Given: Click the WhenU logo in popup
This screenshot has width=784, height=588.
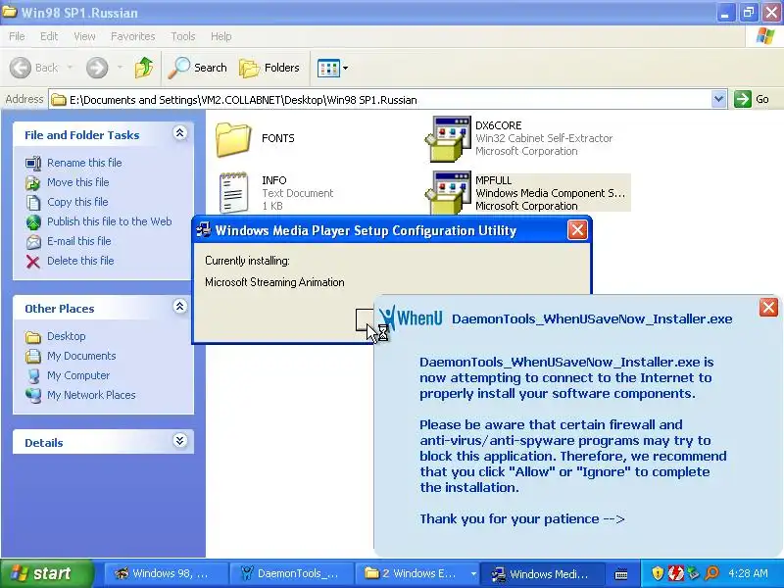Looking at the screenshot, I should point(411,318).
